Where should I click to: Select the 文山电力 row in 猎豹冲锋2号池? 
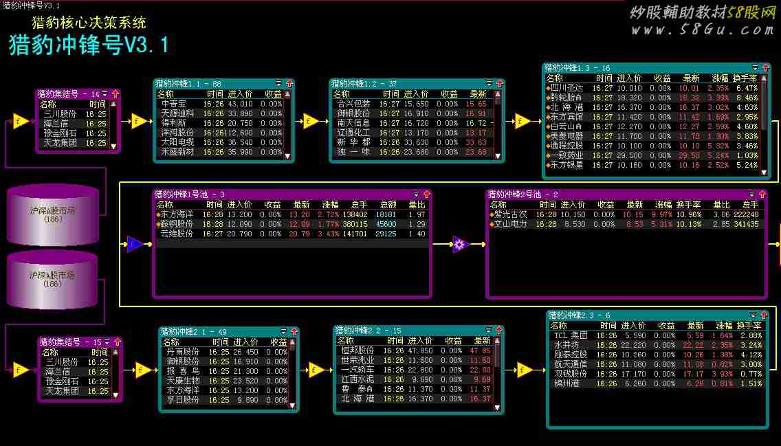tap(626, 224)
